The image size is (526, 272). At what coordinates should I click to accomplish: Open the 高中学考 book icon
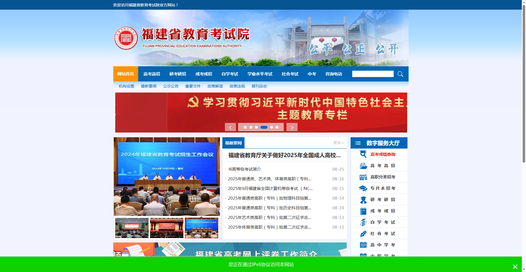(363, 245)
